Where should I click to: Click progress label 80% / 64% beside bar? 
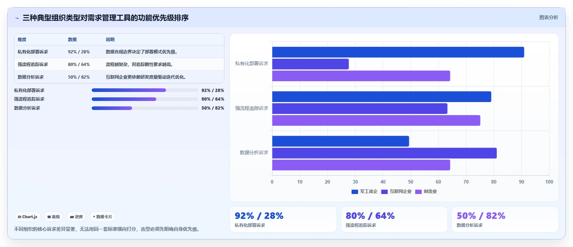click(x=213, y=99)
